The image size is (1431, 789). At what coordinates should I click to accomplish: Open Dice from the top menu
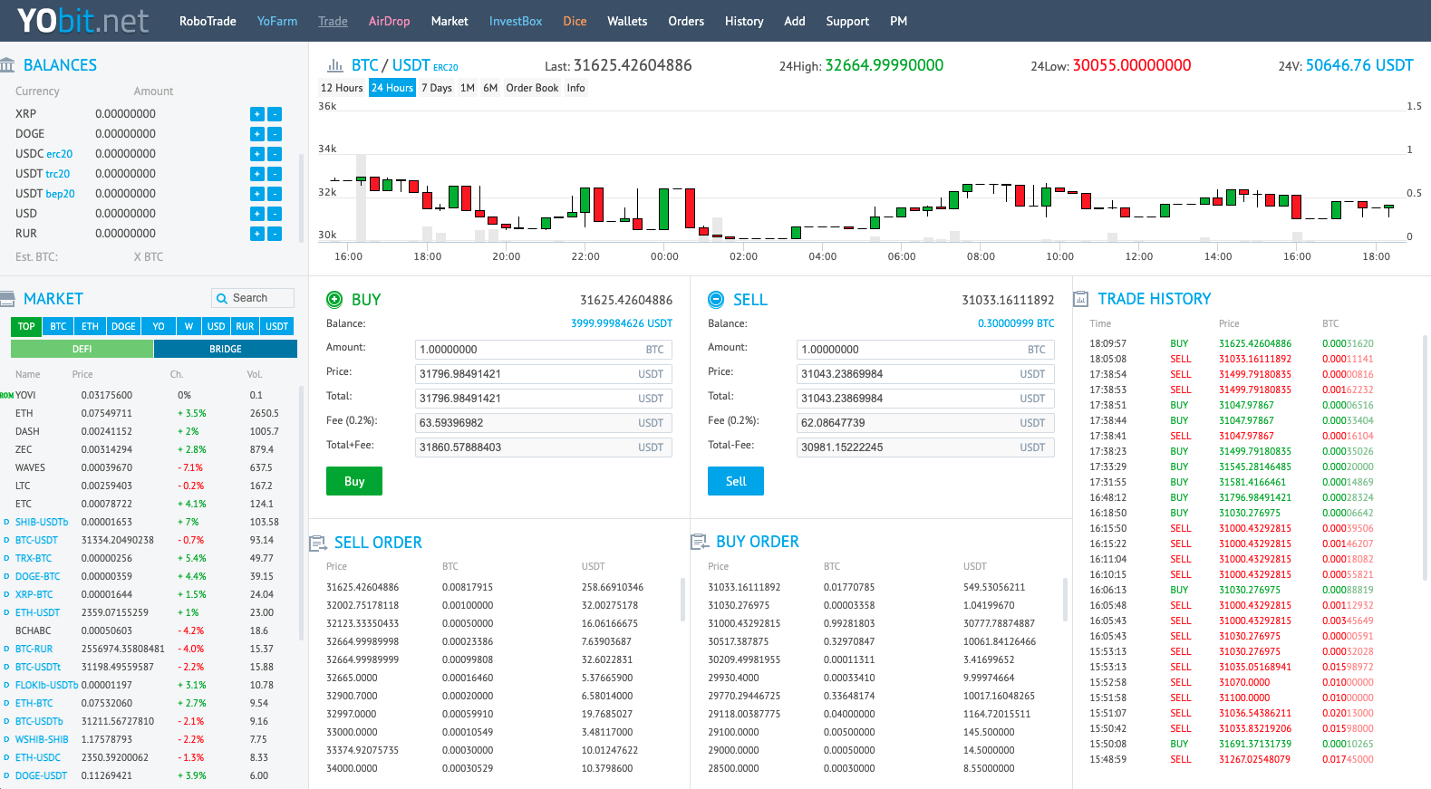point(575,21)
